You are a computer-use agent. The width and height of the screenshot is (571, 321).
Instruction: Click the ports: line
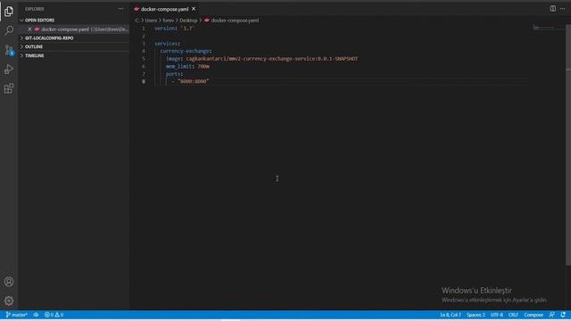click(175, 74)
